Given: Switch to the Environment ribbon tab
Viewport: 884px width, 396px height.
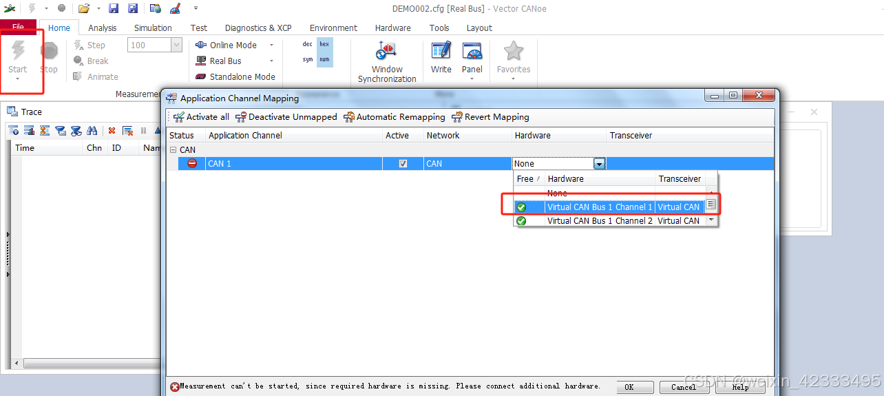Looking at the screenshot, I should 333,28.
